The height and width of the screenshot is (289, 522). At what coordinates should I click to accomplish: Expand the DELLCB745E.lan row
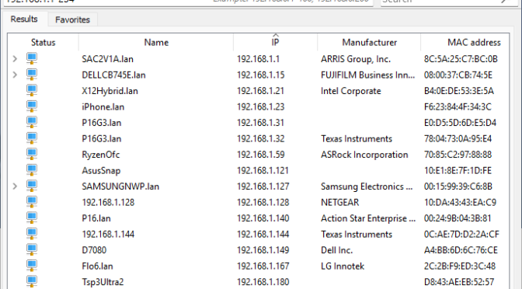pyautogui.click(x=15, y=75)
